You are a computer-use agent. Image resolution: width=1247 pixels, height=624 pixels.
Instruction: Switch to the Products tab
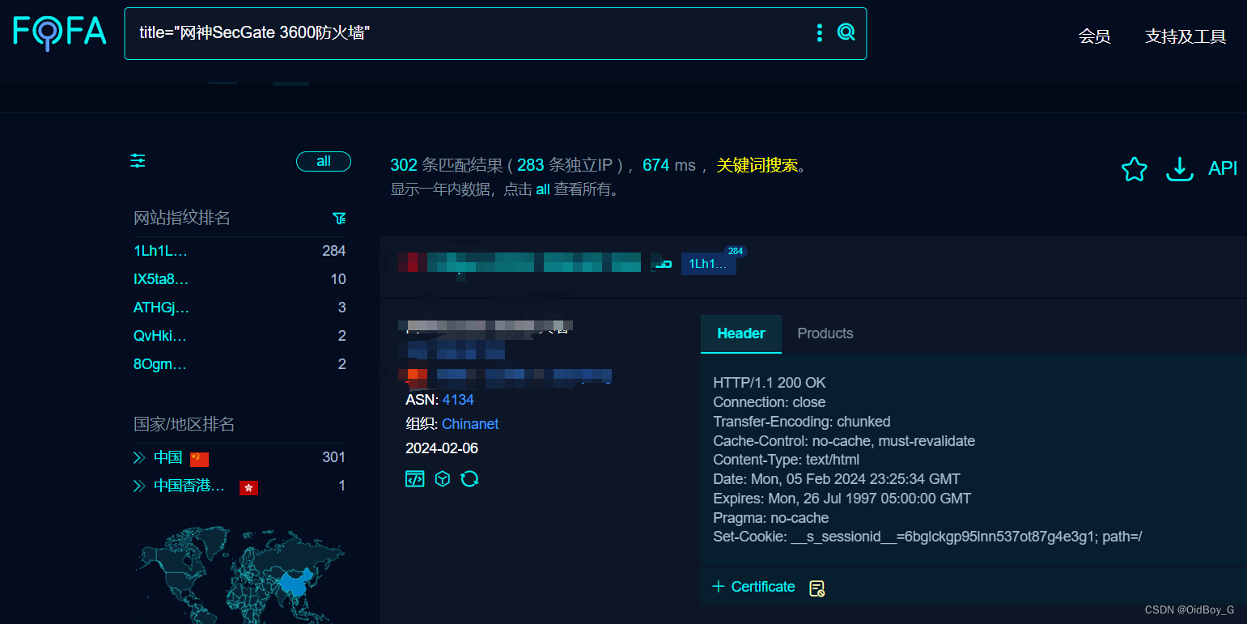(825, 333)
